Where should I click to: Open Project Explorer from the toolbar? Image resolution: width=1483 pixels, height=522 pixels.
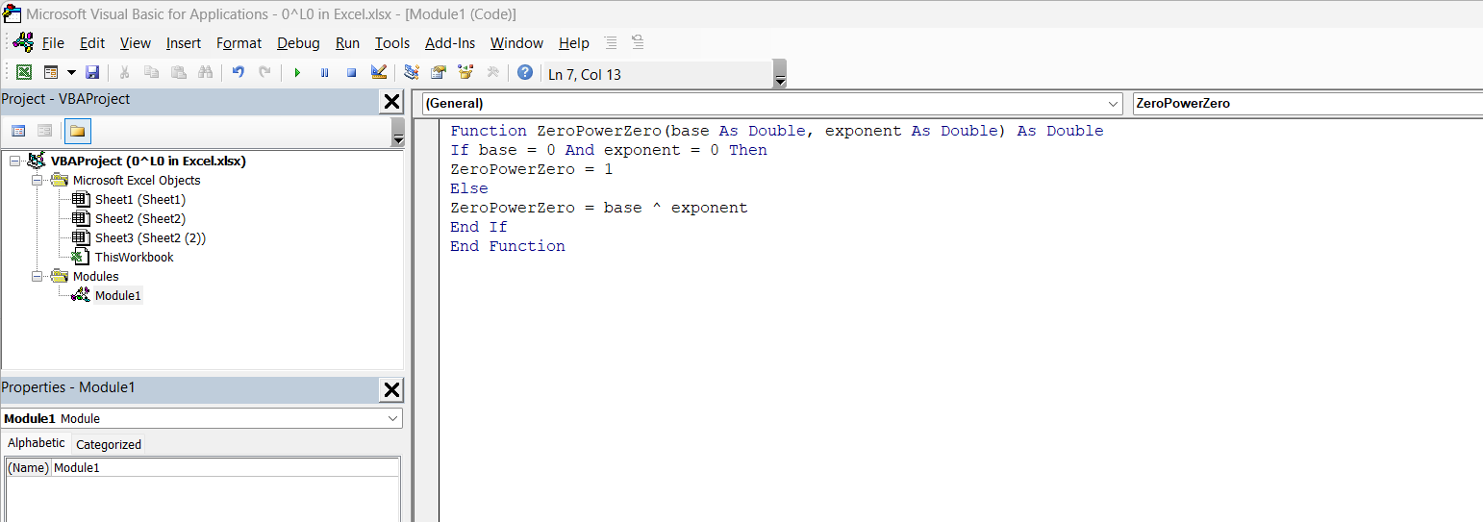[412, 73]
